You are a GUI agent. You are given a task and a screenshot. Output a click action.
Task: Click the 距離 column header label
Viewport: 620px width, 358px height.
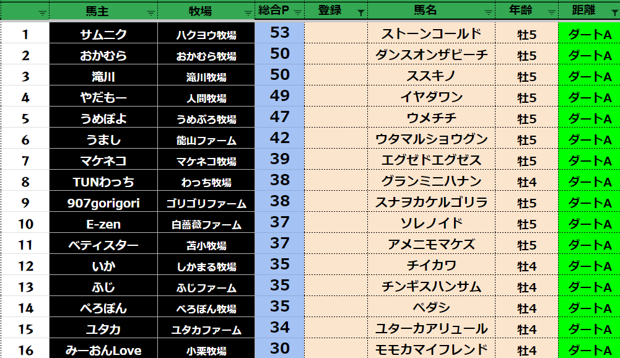(584, 11)
